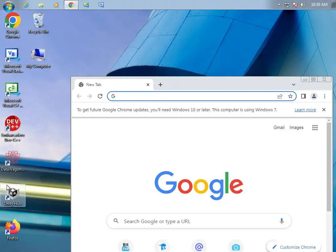Click the page vertical scrollbar thumb
This screenshot has width=336, height=252.
click(x=329, y=167)
